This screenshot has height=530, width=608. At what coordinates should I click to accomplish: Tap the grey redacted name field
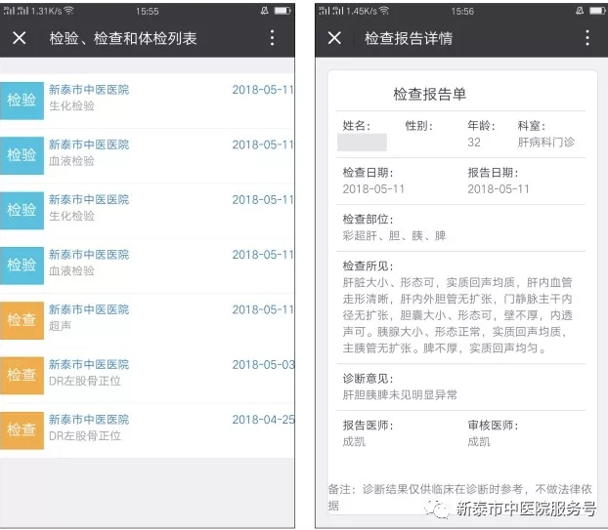point(362,143)
